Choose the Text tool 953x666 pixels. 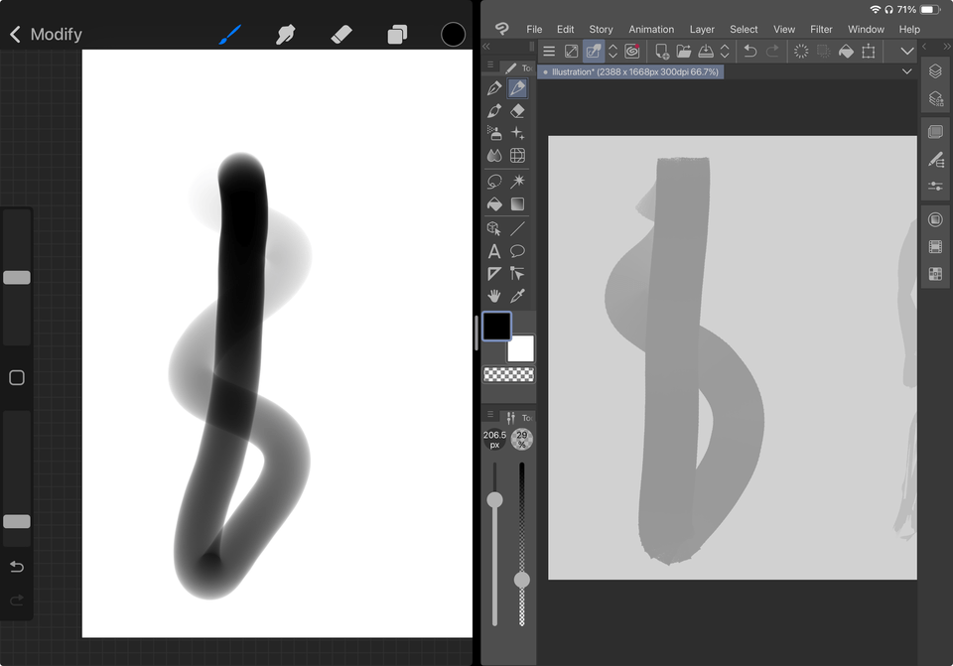(494, 251)
